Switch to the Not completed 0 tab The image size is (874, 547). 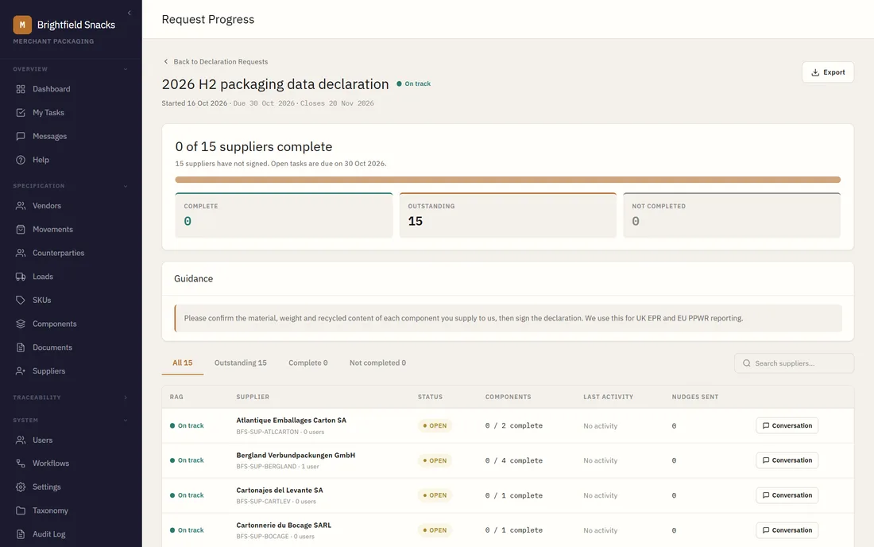point(377,363)
